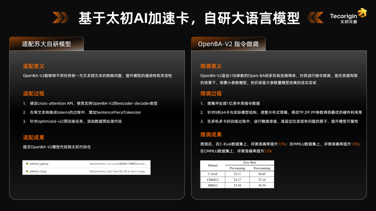Select the 适配苏大自研模型 tab
The width and height of the screenshot is (376, 211).
point(46,44)
